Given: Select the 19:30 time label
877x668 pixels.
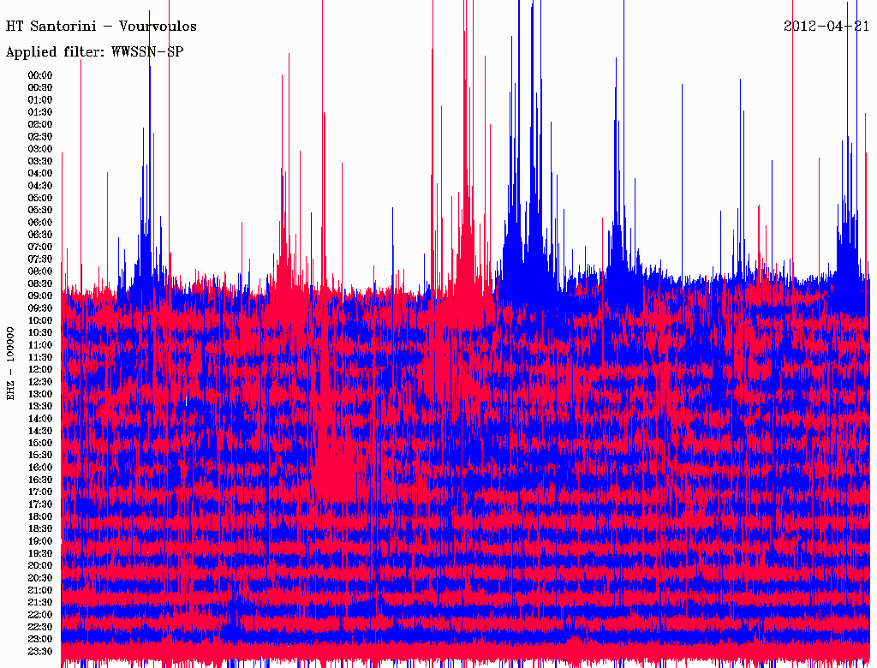Looking at the screenshot, I should point(40,553).
